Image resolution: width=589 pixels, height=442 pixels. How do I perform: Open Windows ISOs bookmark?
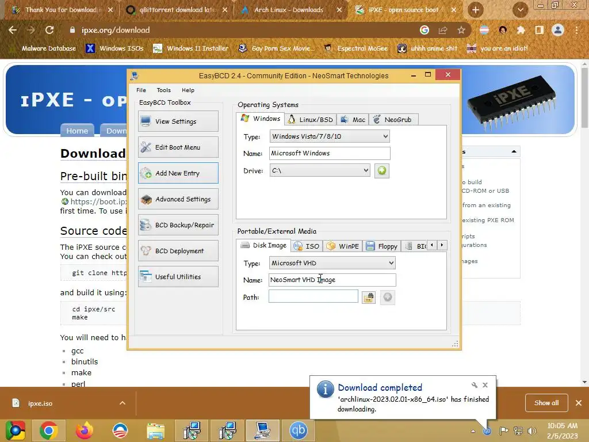(114, 48)
